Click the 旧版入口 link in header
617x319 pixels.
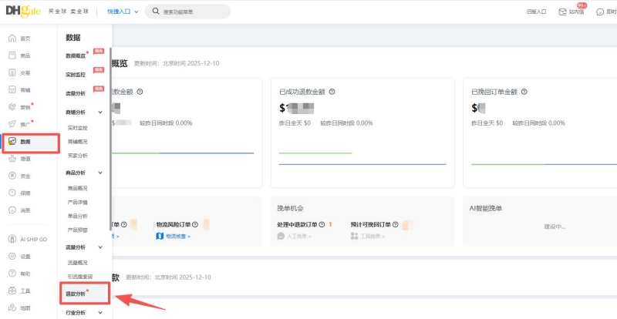(x=536, y=12)
